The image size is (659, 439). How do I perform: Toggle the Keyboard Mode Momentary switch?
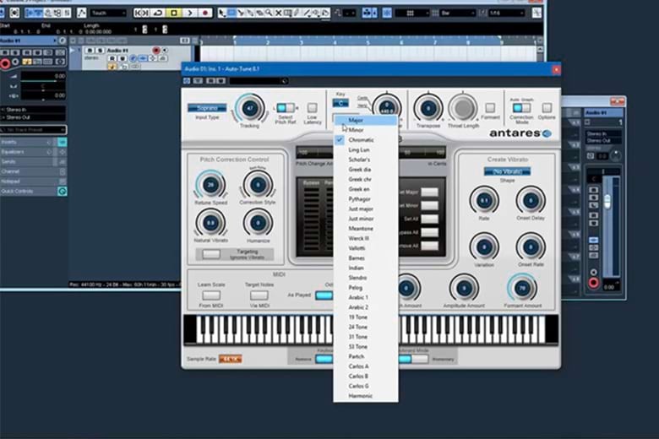coord(413,359)
